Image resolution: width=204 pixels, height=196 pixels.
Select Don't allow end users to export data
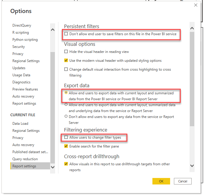[66, 116]
